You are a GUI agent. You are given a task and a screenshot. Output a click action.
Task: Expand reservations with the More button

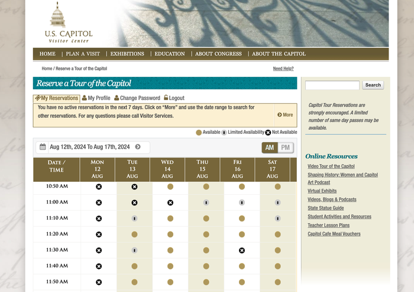click(x=285, y=115)
